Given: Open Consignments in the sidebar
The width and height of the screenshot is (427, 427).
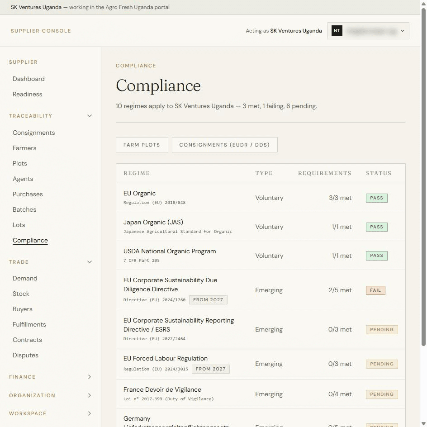Looking at the screenshot, I should (34, 133).
